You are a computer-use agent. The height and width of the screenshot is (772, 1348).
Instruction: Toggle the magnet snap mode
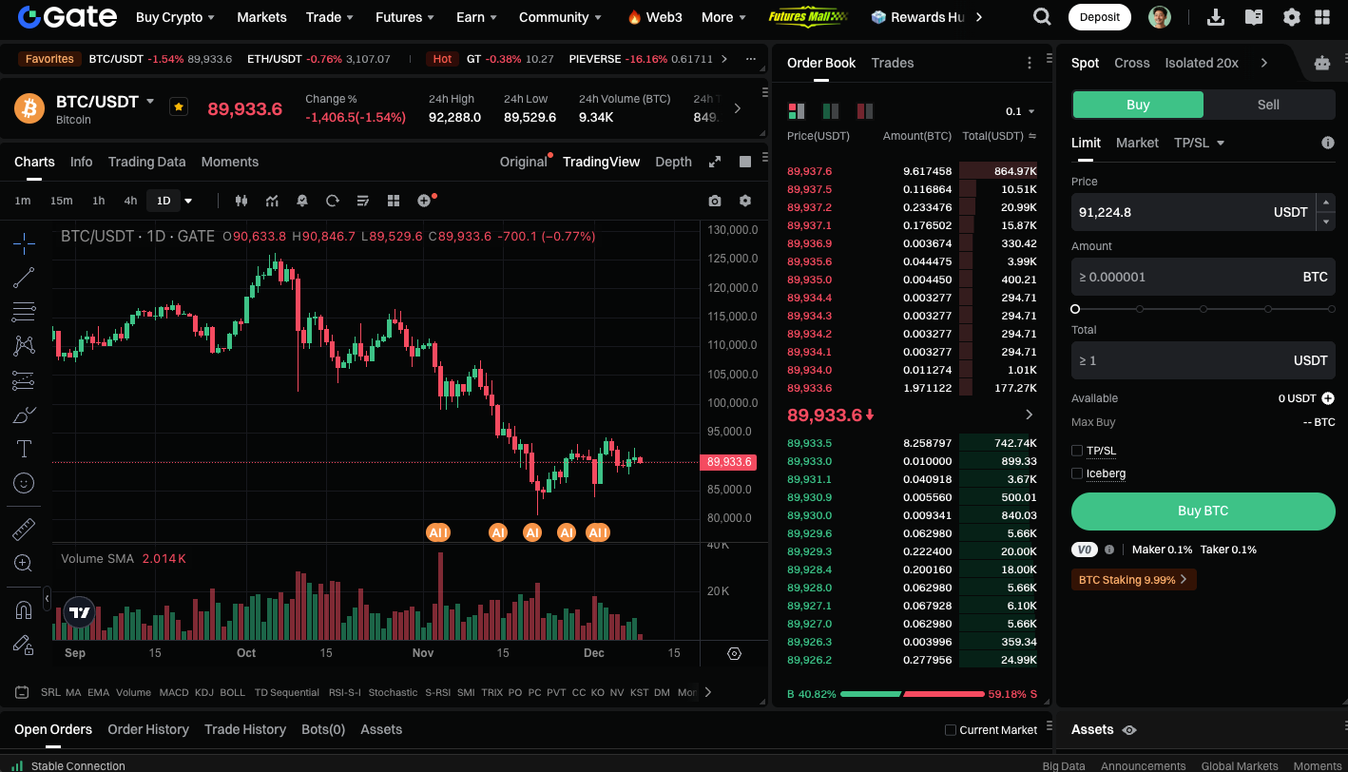24,609
